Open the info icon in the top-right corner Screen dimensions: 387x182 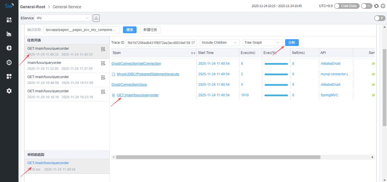pyautogui.click(x=383, y=6)
